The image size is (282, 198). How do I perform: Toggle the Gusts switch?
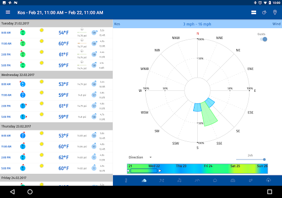tap(263, 39)
